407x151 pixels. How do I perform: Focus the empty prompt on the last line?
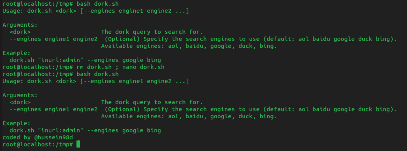[78, 144]
